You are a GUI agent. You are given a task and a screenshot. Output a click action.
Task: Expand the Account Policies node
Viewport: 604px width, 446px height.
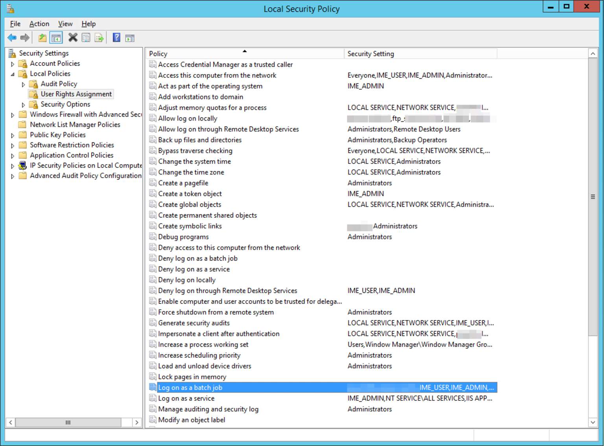coord(12,63)
